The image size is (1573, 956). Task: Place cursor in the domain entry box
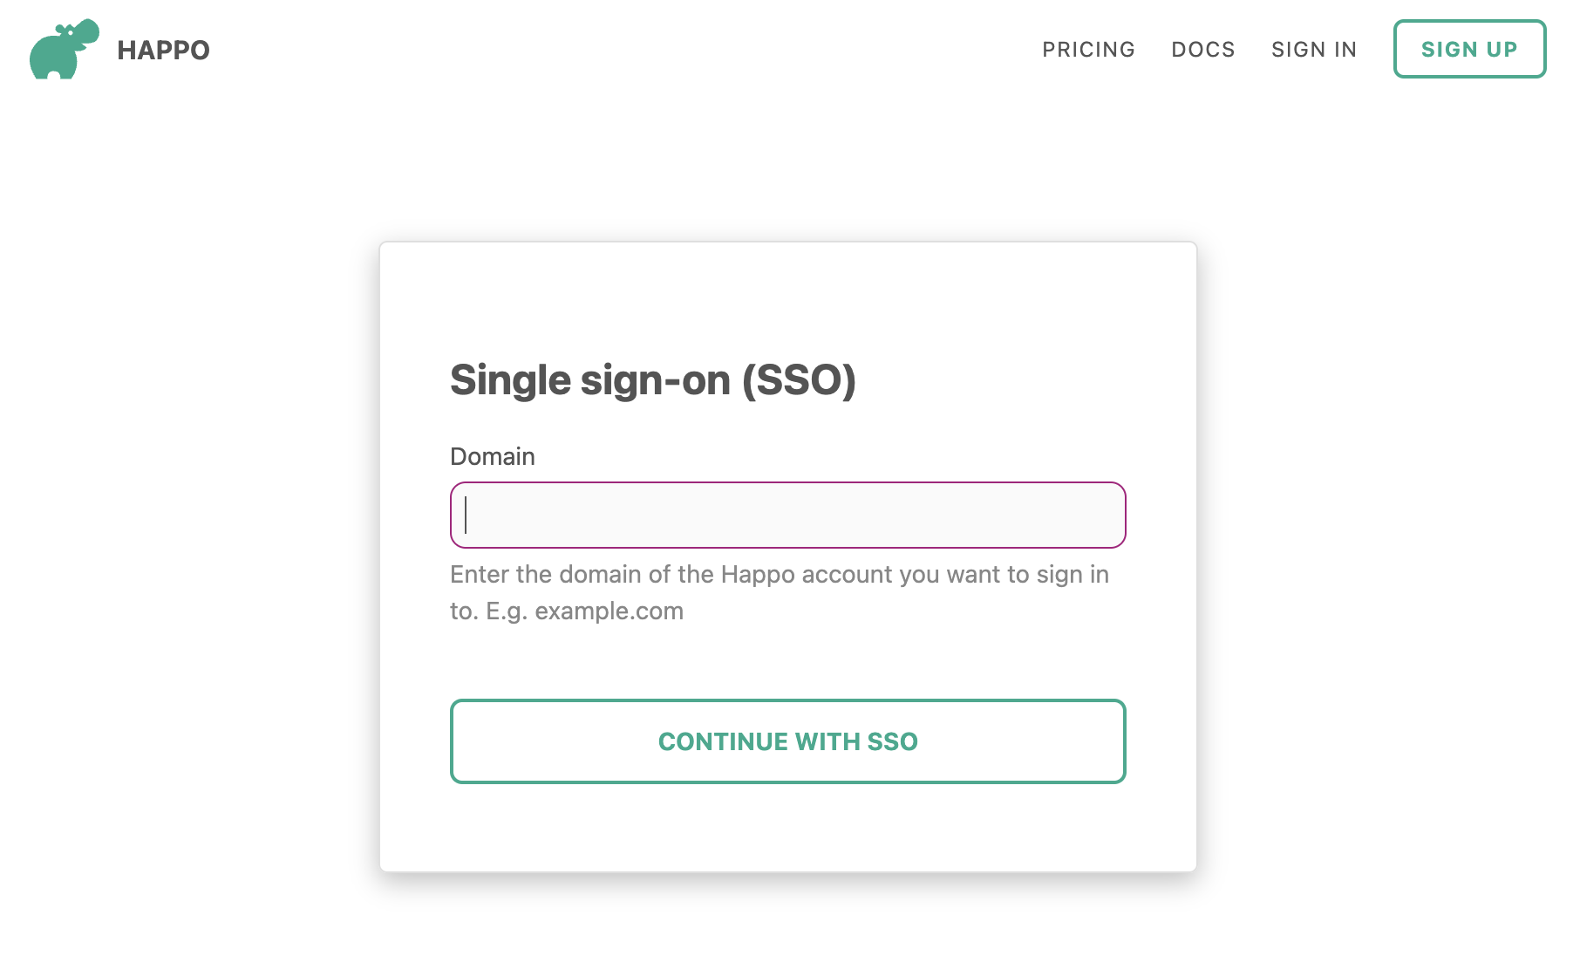tap(786, 515)
